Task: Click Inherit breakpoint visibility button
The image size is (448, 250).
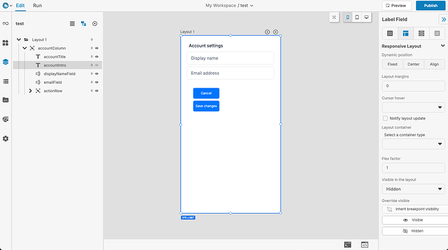Action: point(415,209)
